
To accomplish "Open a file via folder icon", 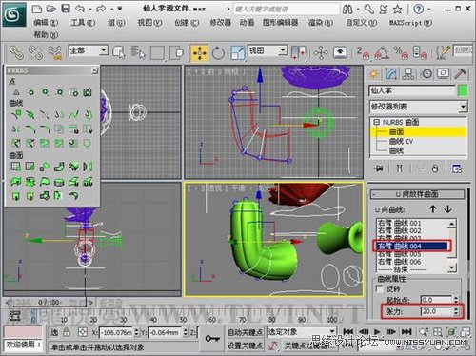I will (x=51, y=9).
